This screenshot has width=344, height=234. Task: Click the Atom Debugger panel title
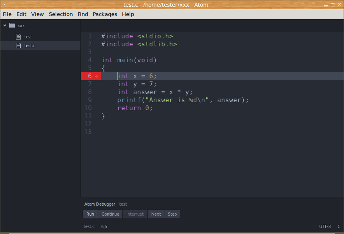(100, 204)
